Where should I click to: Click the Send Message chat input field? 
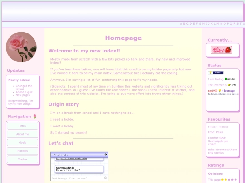[x=77, y=178]
